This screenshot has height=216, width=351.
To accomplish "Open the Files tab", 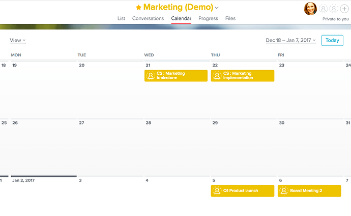I will (x=230, y=18).
